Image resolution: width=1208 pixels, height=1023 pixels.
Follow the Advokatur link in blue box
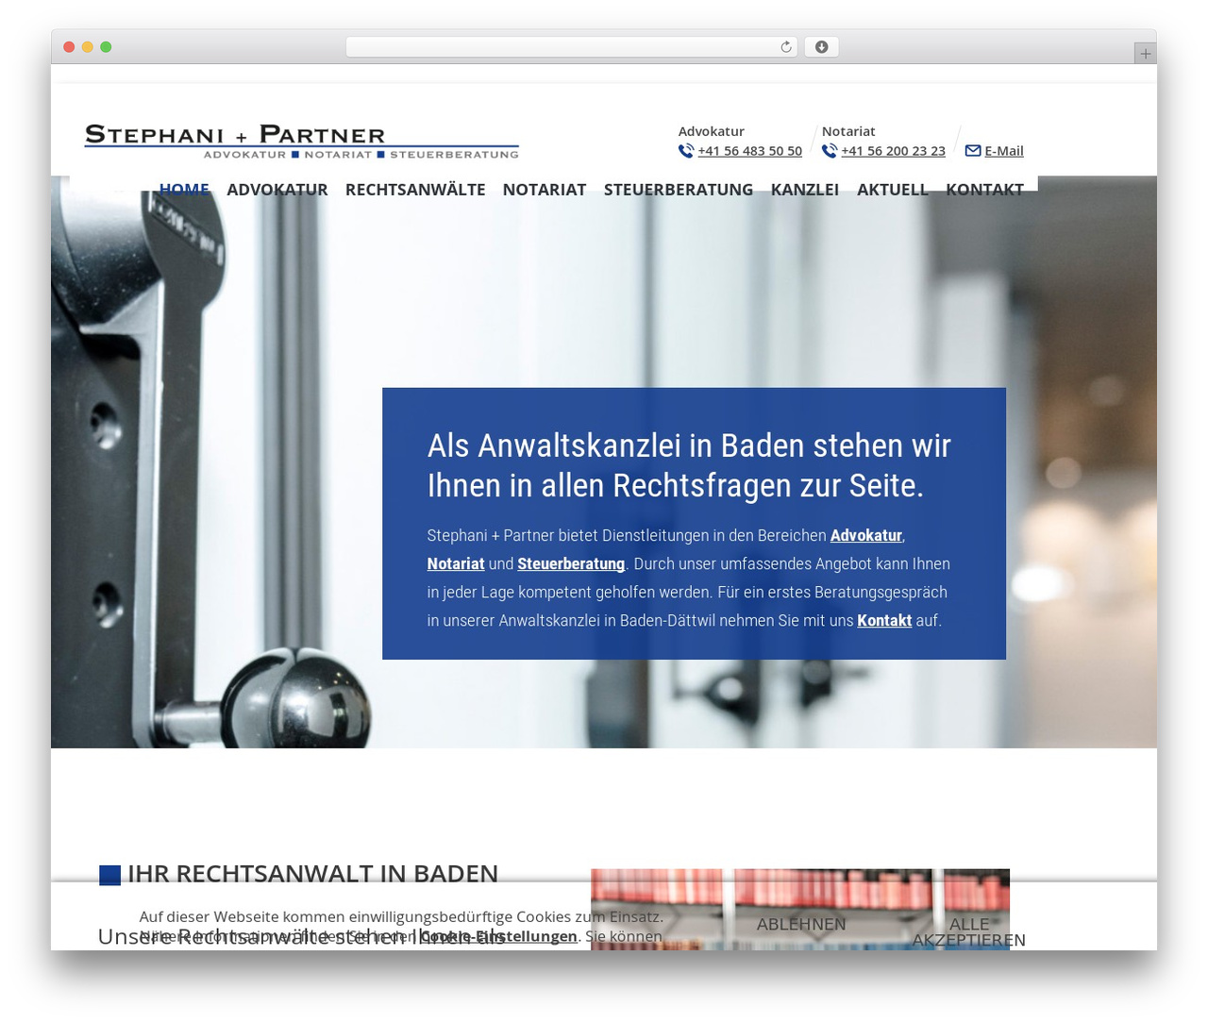(x=865, y=535)
